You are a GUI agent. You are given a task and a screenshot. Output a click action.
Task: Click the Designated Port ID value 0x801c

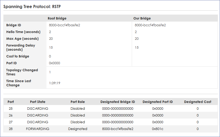[x=158, y=129]
